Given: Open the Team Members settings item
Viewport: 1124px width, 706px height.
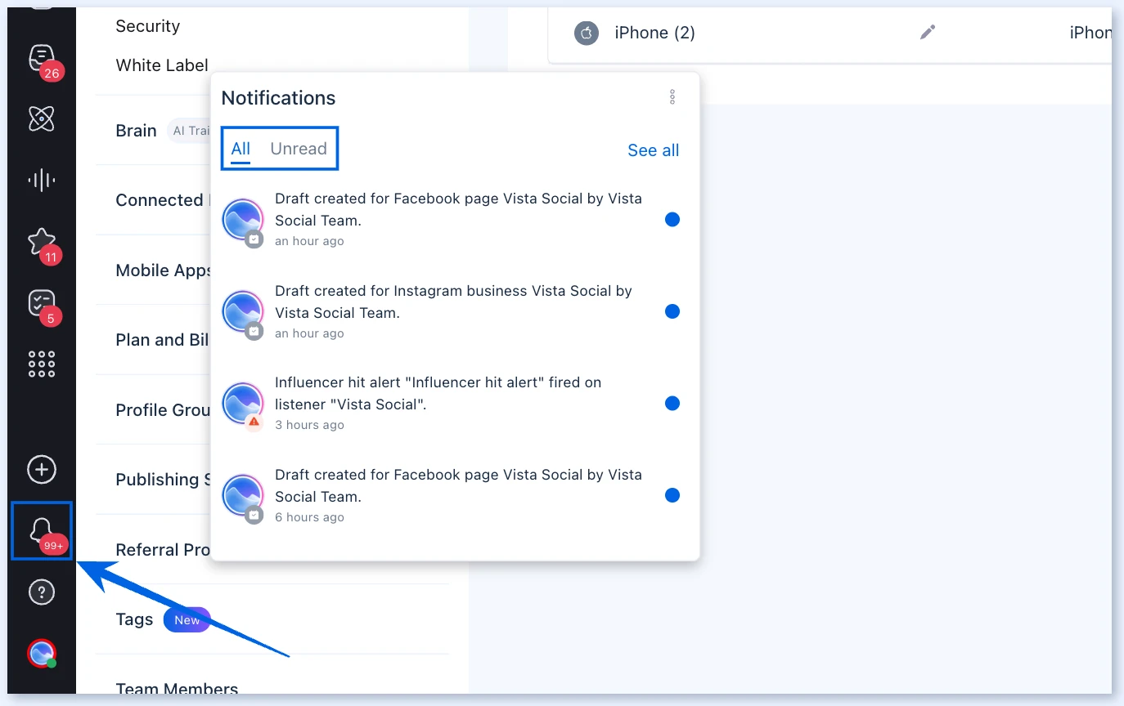Looking at the screenshot, I should [x=177, y=688].
